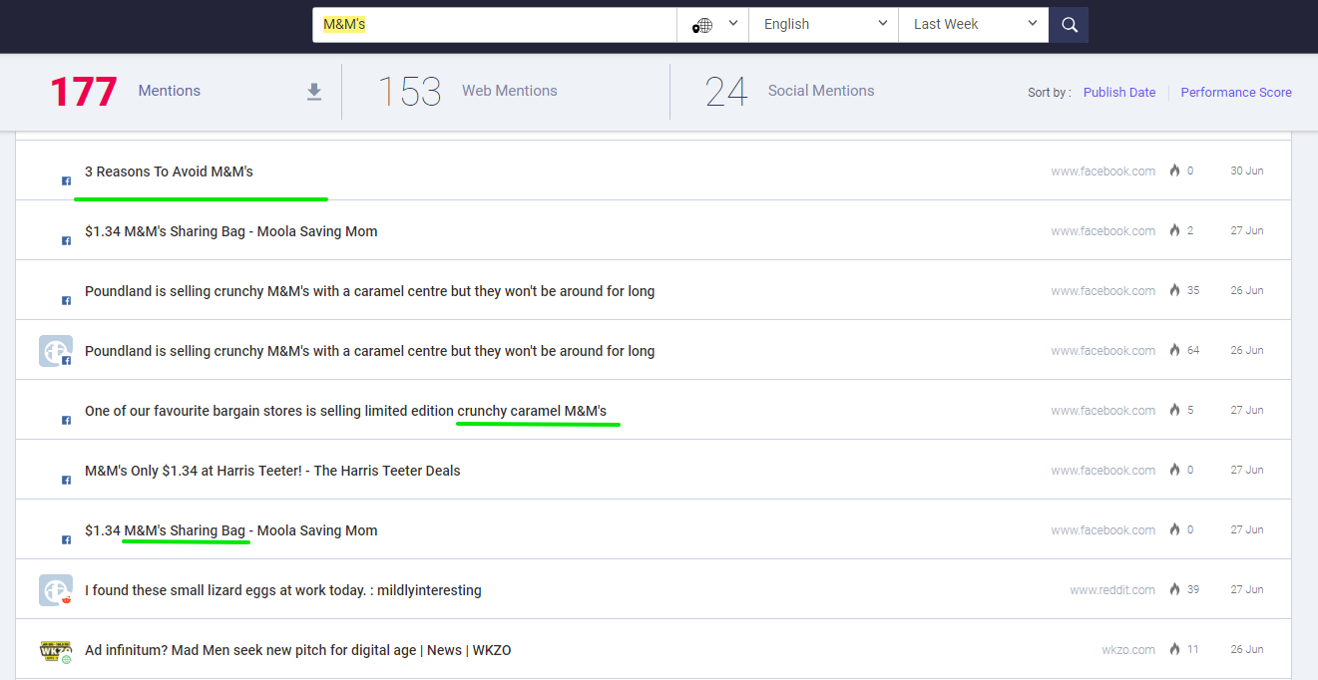Open the www.reddit.com source link
The image size is (1318, 680).
point(1110,589)
